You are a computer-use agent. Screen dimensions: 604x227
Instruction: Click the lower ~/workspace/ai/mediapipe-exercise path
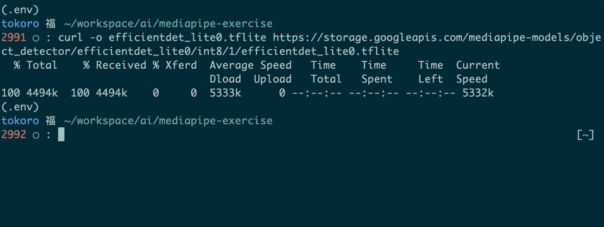tap(168, 121)
